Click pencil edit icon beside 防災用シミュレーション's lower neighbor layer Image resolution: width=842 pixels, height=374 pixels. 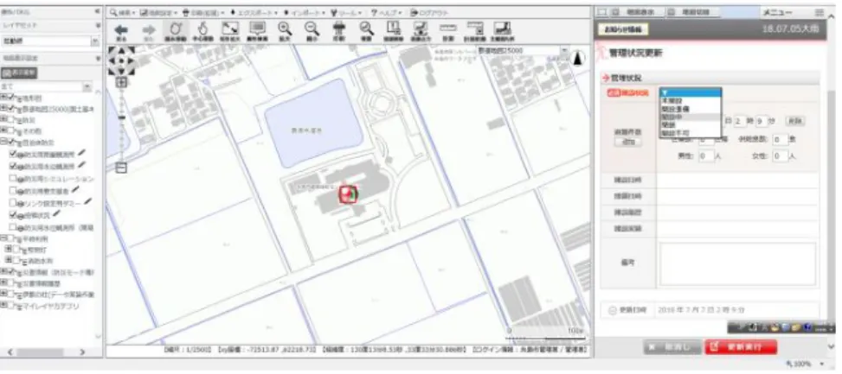tap(75, 190)
